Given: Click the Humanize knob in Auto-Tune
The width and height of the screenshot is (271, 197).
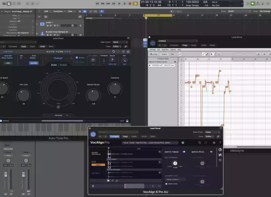Looking at the screenshot, I should pyautogui.click(x=115, y=89).
